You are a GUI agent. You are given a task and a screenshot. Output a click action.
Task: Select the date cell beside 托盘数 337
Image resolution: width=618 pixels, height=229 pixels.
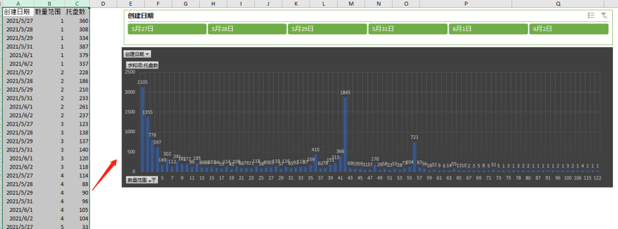pyautogui.click(x=18, y=64)
